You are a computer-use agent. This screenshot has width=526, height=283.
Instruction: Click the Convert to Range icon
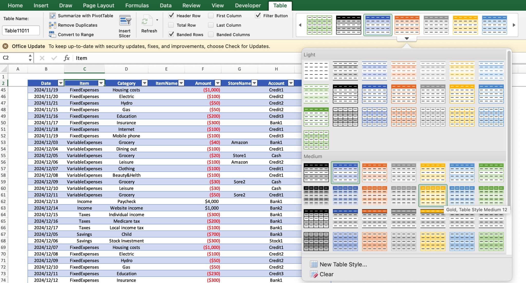pos(52,34)
